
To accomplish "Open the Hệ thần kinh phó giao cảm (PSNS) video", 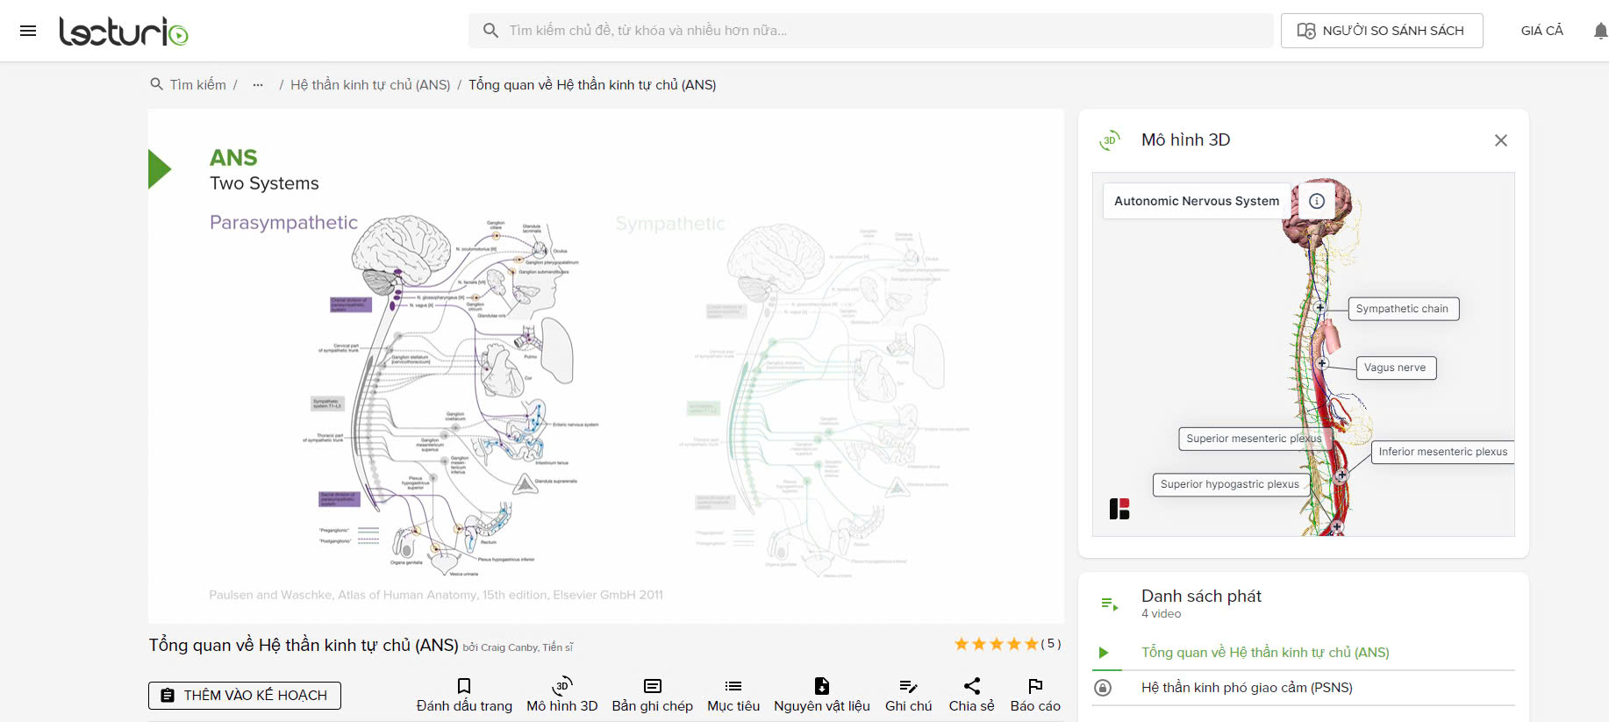I will pyautogui.click(x=1247, y=688).
